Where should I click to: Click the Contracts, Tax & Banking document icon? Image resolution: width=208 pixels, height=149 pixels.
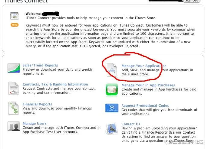click(x=14, y=88)
